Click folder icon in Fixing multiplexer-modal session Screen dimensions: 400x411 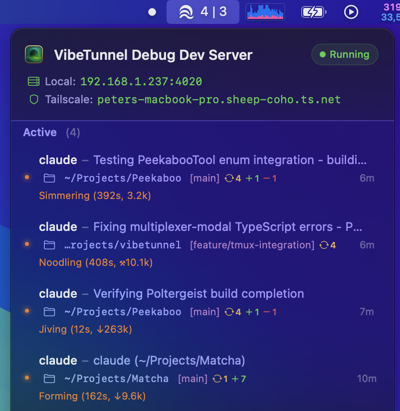point(49,245)
